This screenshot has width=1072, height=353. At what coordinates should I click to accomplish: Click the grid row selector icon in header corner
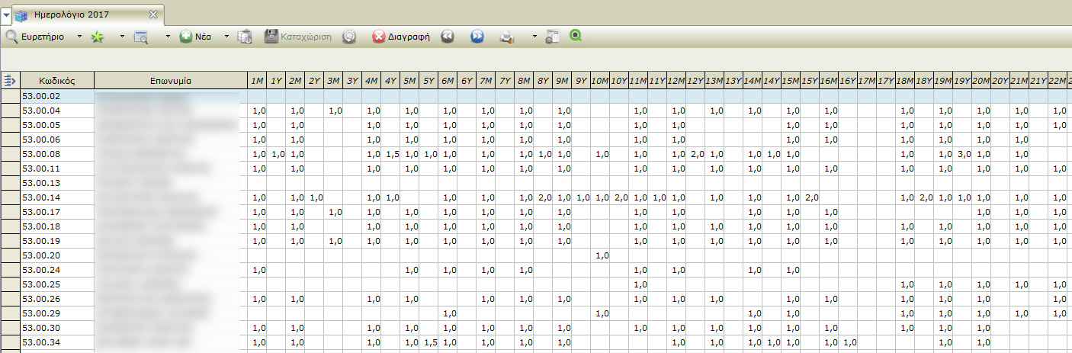pos(10,80)
